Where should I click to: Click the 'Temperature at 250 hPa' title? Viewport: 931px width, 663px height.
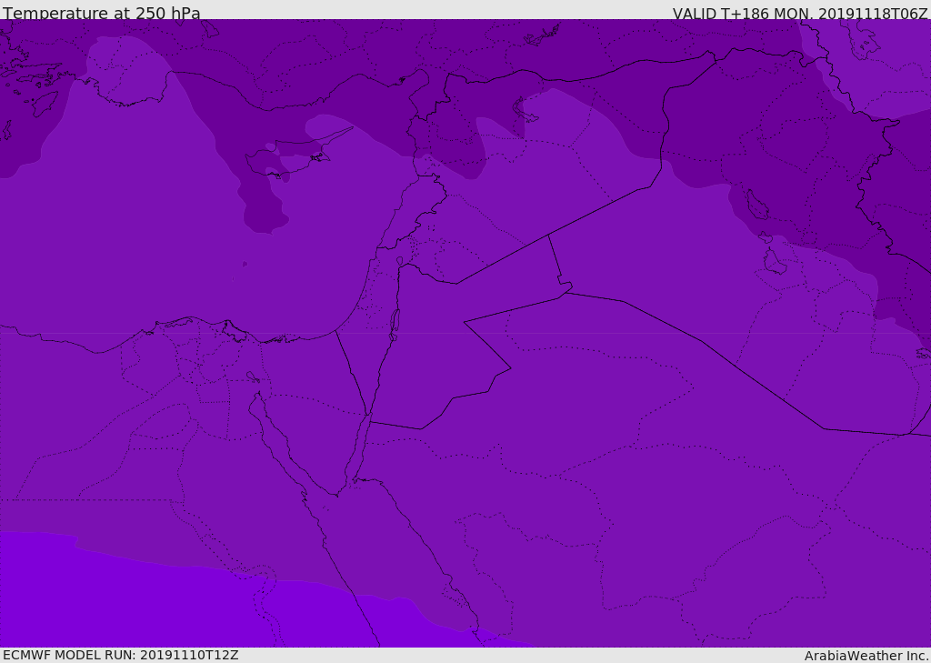pyautogui.click(x=102, y=13)
